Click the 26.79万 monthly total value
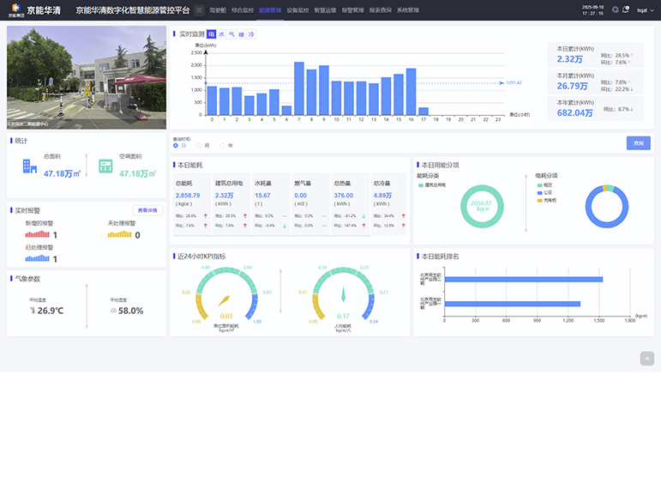Image resolution: width=661 pixels, height=477 pixels. pyautogui.click(x=572, y=86)
